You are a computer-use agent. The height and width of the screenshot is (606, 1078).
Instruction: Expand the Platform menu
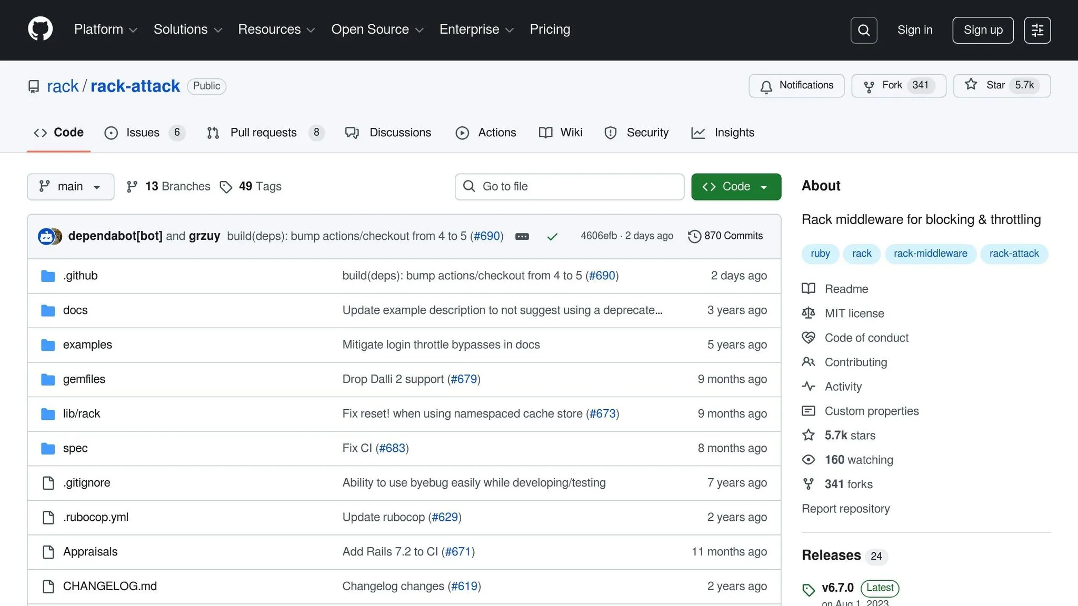click(105, 29)
